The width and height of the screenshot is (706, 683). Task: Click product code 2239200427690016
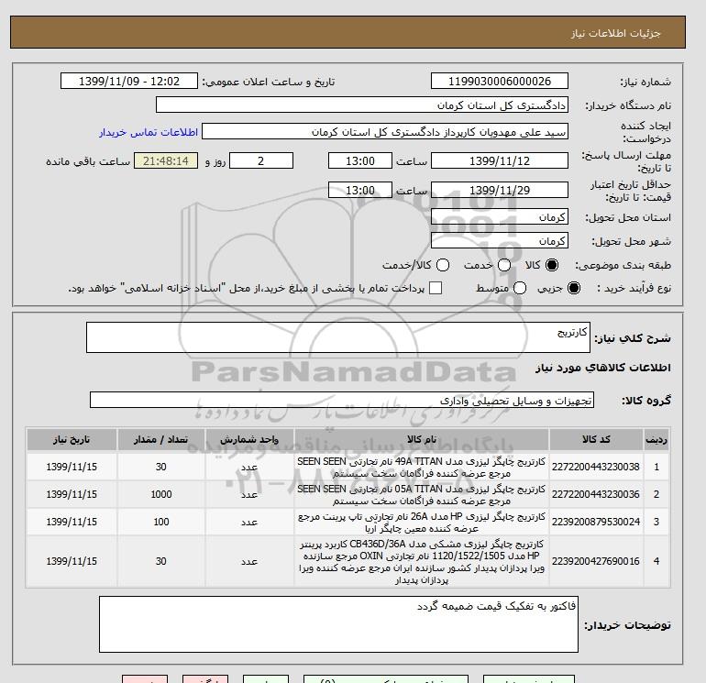point(596,561)
